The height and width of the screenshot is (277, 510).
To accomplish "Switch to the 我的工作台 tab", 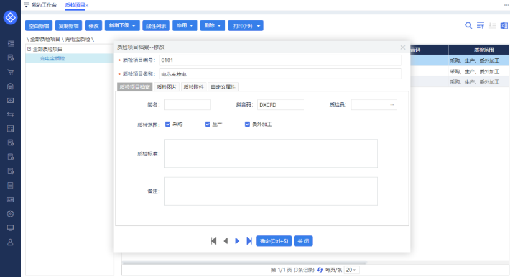I will tap(44, 5).
